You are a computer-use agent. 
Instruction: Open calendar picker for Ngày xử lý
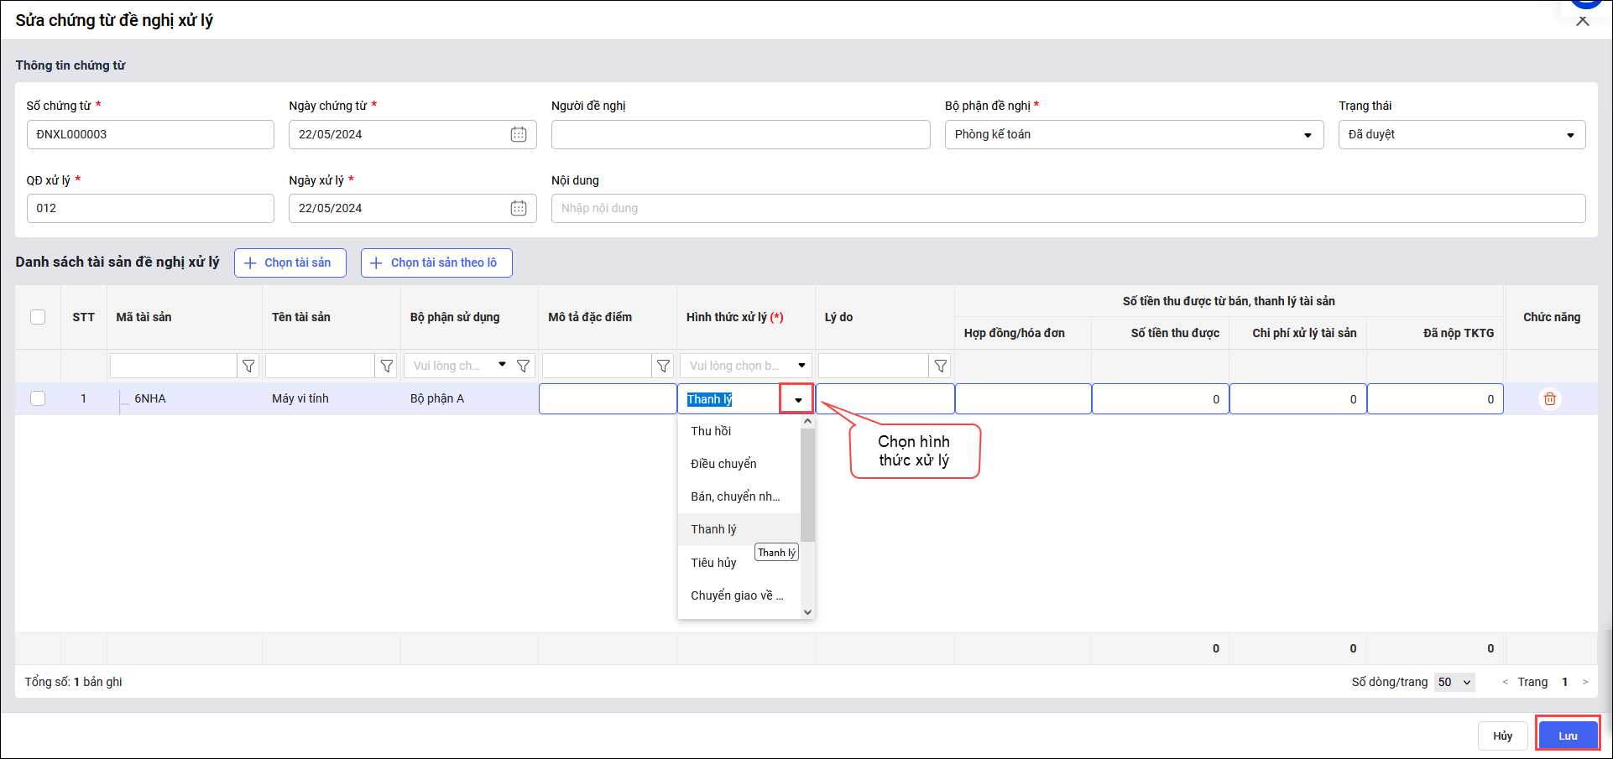[519, 208]
